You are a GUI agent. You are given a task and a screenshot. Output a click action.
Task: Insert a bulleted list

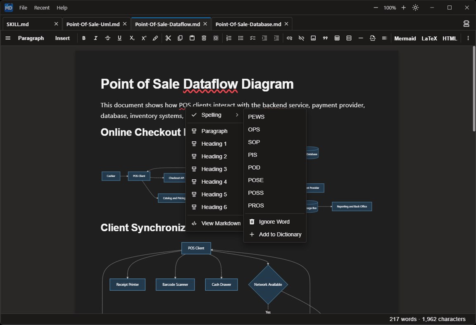pos(241,38)
